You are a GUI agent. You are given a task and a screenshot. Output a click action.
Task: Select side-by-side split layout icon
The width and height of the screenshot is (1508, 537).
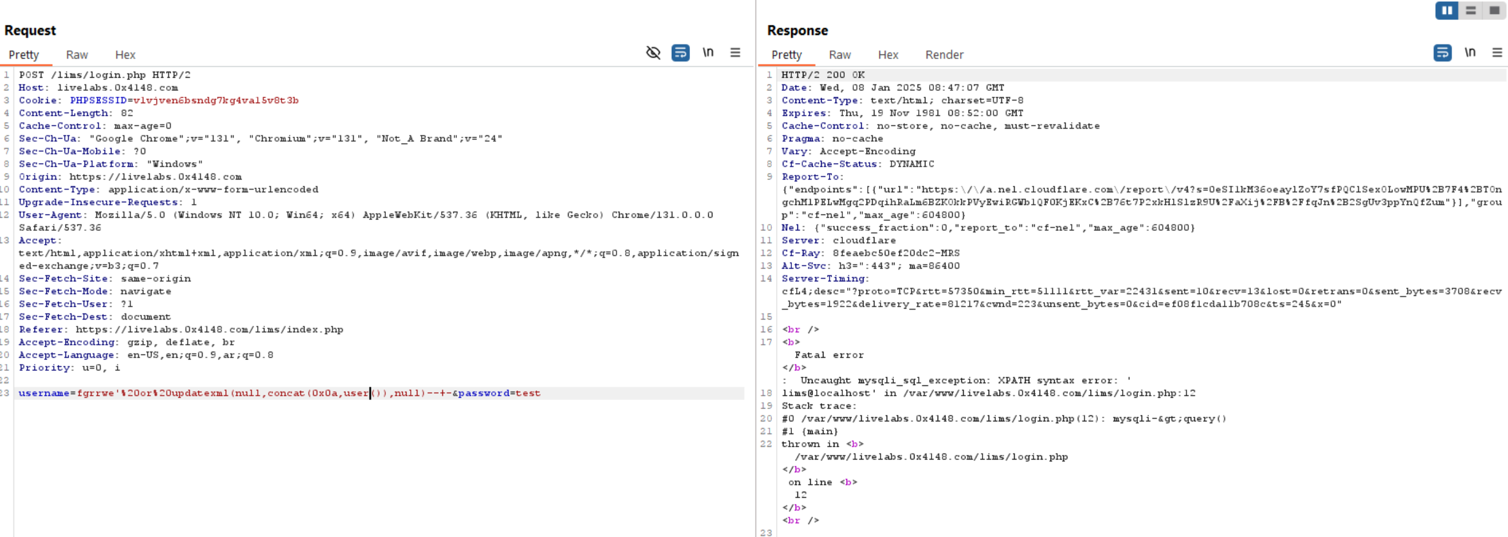point(1447,10)
